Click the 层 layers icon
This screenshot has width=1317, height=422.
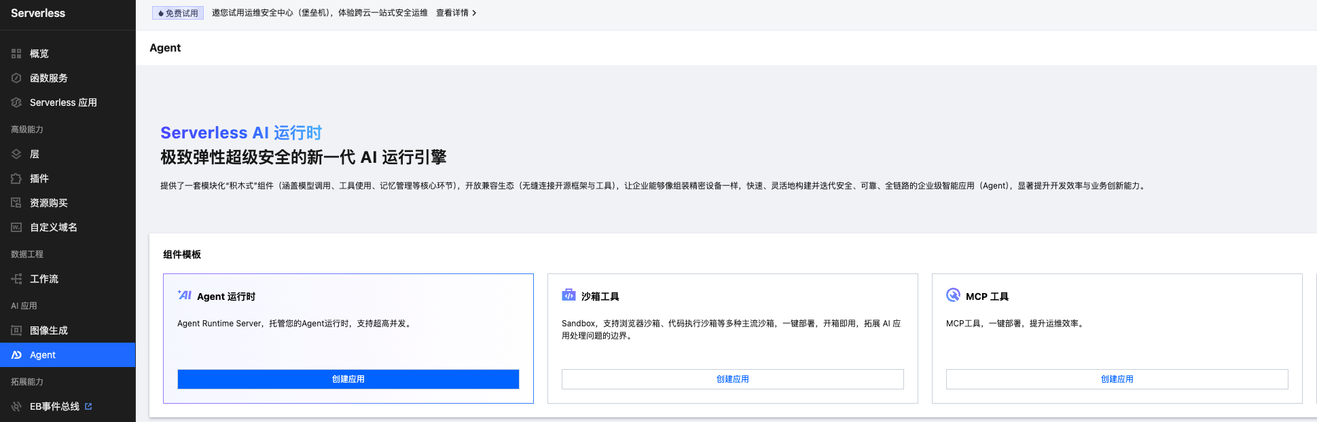click(16, 154)
